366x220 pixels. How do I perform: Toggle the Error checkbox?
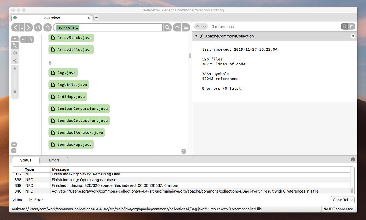pos(31,200)
